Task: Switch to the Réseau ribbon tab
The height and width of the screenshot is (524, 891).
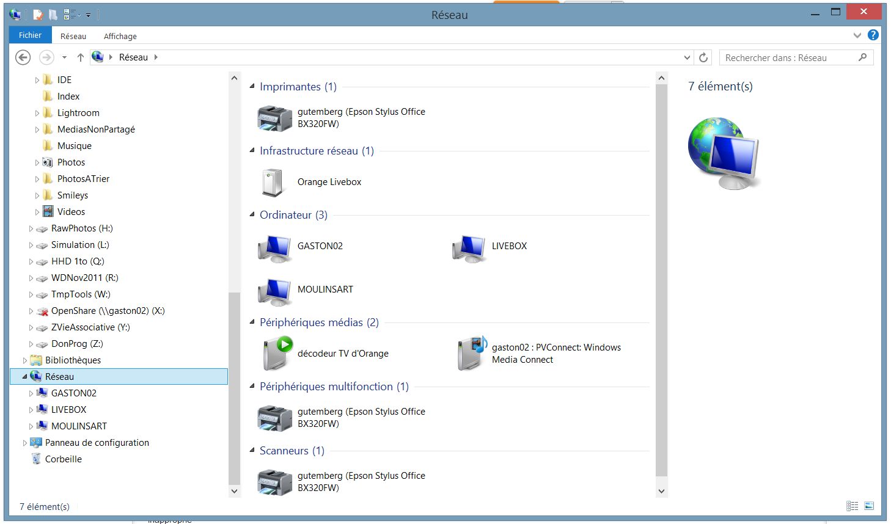Action: (73, 36)
